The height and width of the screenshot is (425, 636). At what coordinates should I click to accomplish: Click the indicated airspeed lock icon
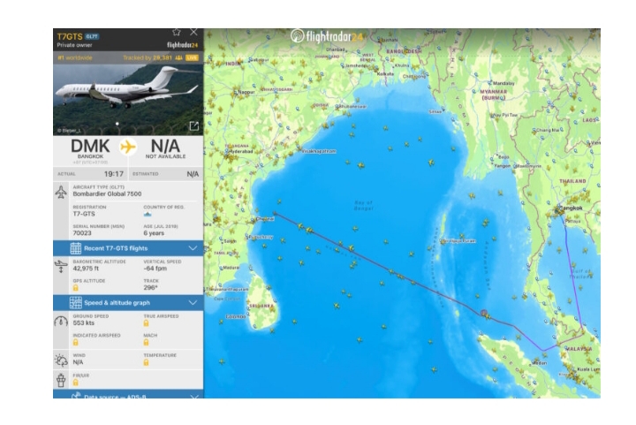[x=76, y=343]
